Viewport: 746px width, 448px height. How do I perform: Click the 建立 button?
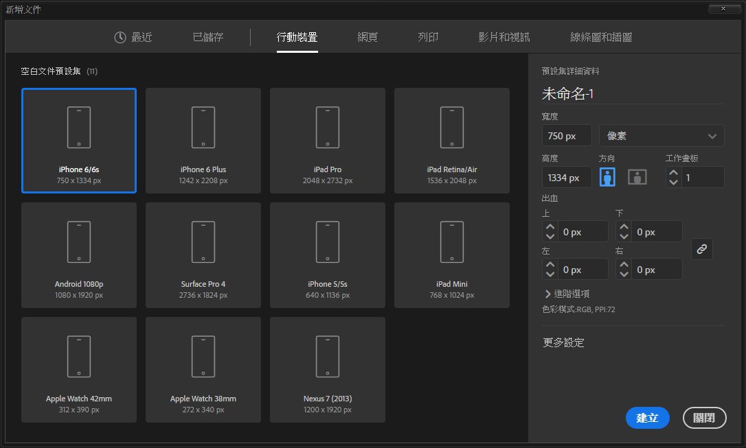pyautogui.click(x=647, y=418)
